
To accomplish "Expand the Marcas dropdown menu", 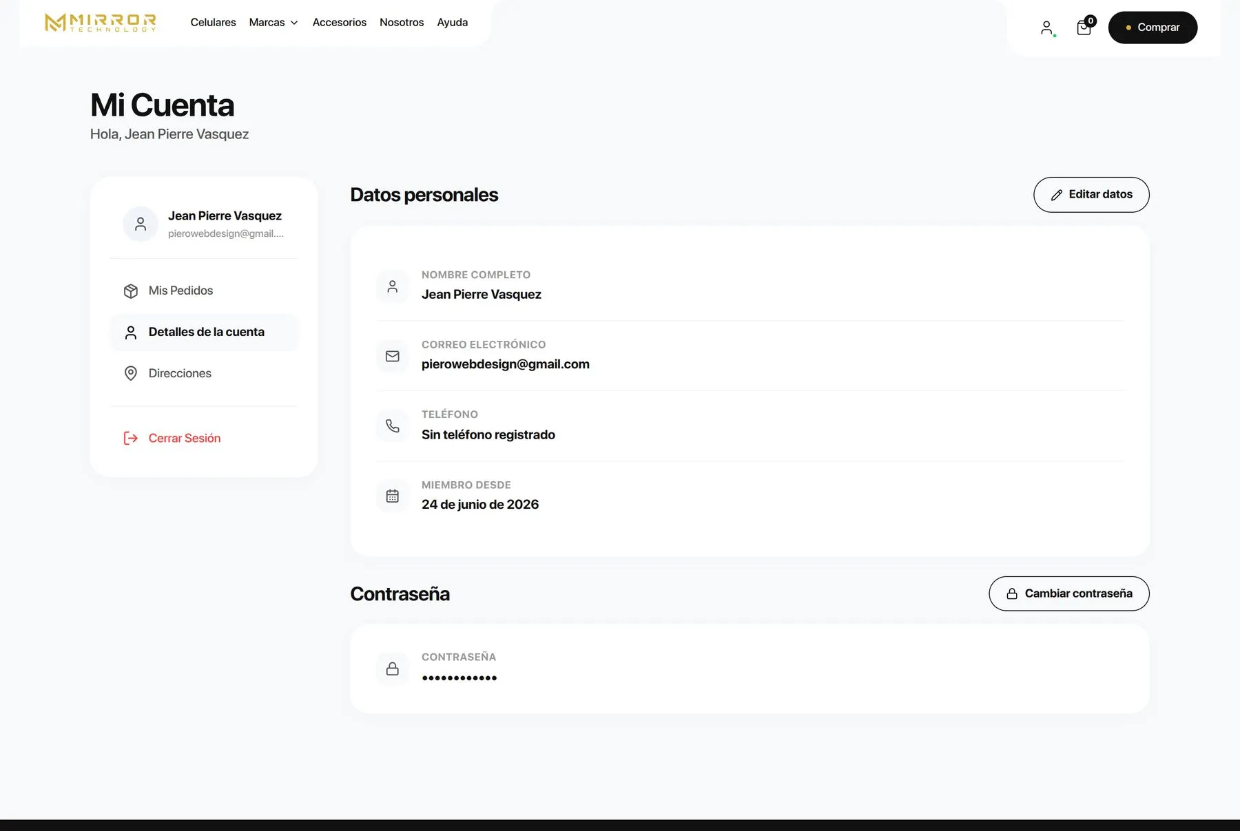I will (x=273, y=22).
